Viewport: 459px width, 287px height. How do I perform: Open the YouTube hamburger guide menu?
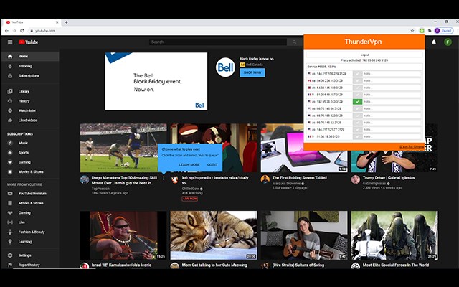click(10, 42)
